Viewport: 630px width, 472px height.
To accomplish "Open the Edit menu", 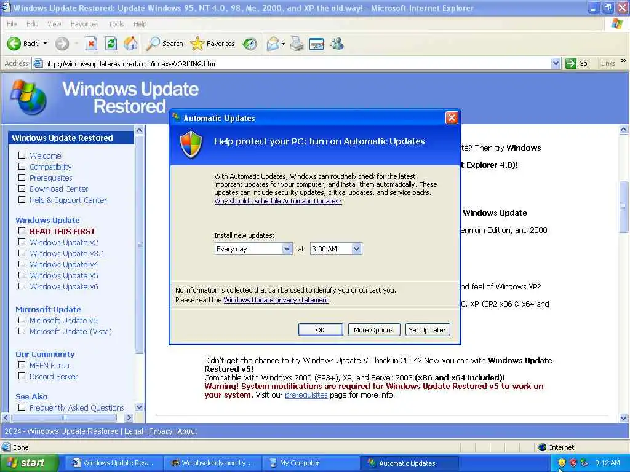I will pyautogui.click(x=32, y=24).
